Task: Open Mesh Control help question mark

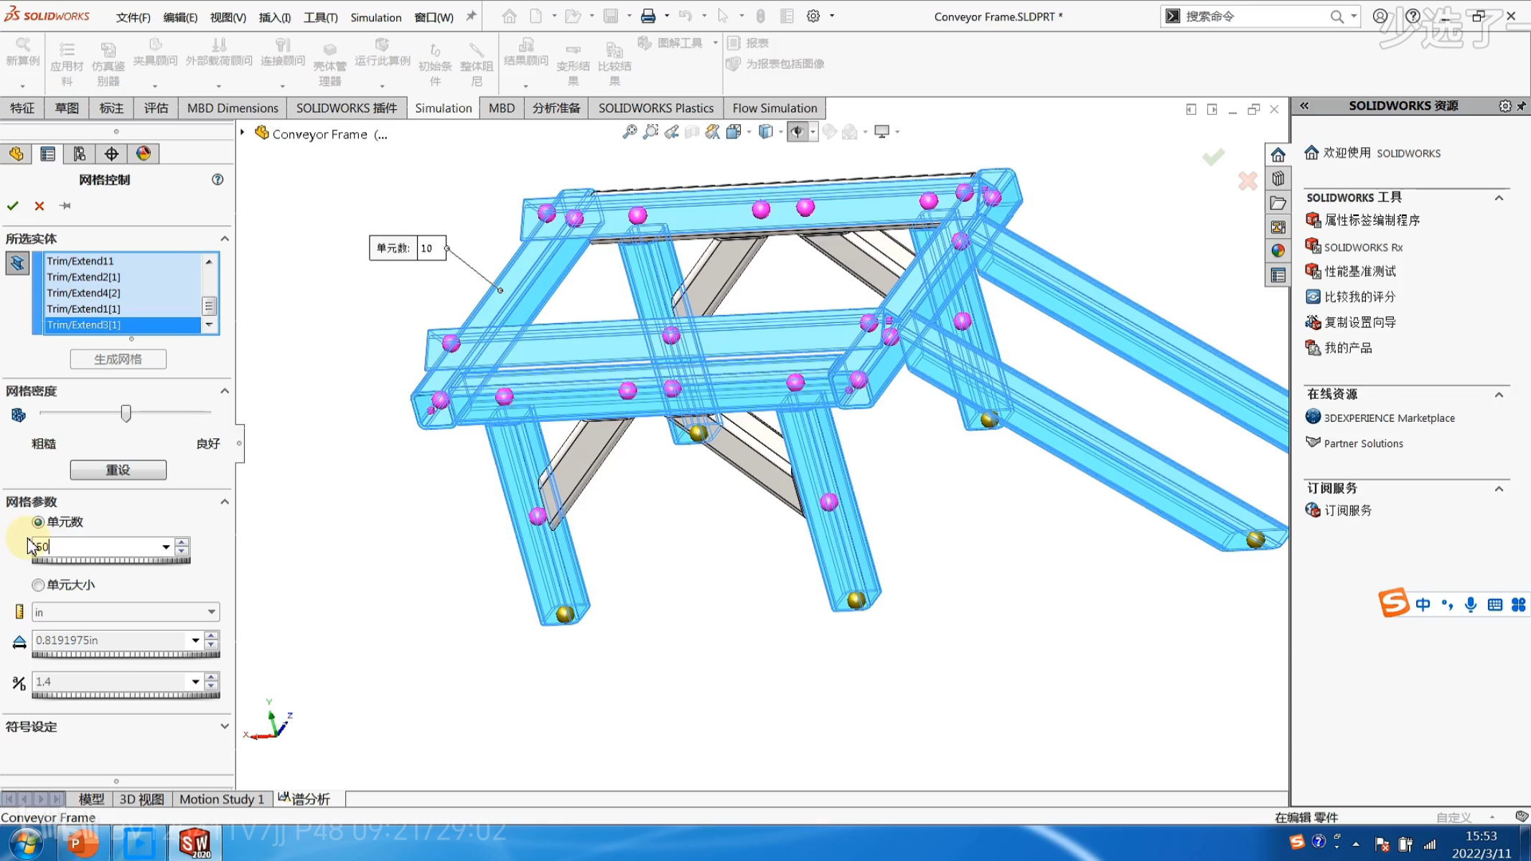Action: click(x=217, y=179)
